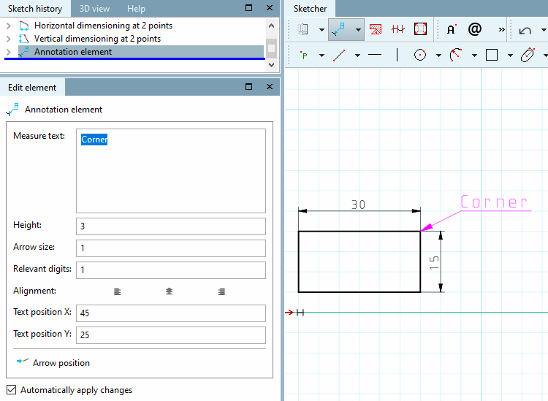The height and width of the screenshot is (401, 548).
Task: Select the annotation element tool in toolbar
Action: tap(338, 30)
